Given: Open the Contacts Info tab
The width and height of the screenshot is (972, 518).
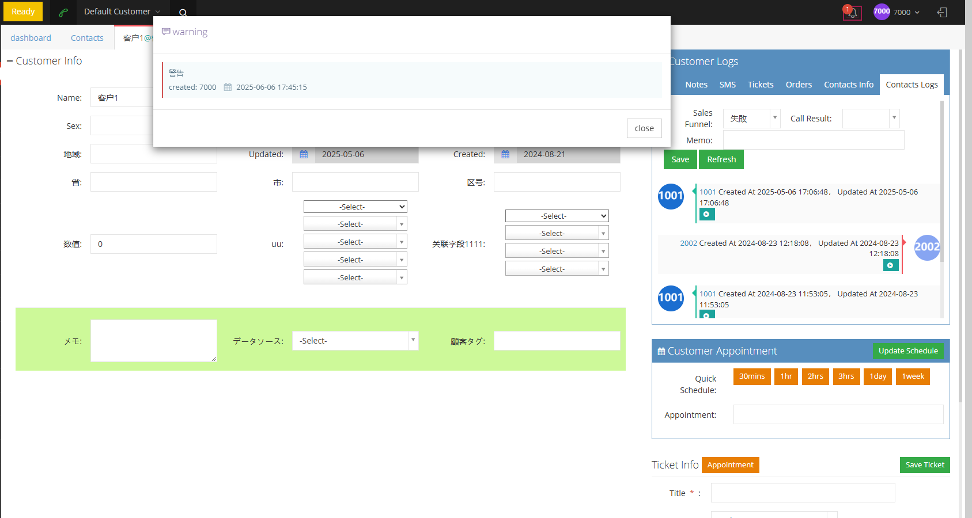Looking at the screenshot, I should click(849, 85).
